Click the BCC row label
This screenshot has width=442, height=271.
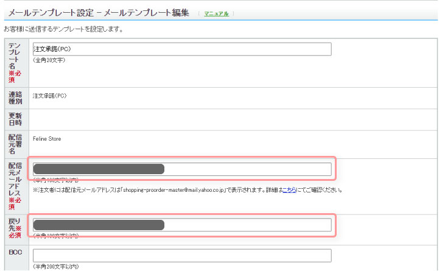(x=15, y=252)
